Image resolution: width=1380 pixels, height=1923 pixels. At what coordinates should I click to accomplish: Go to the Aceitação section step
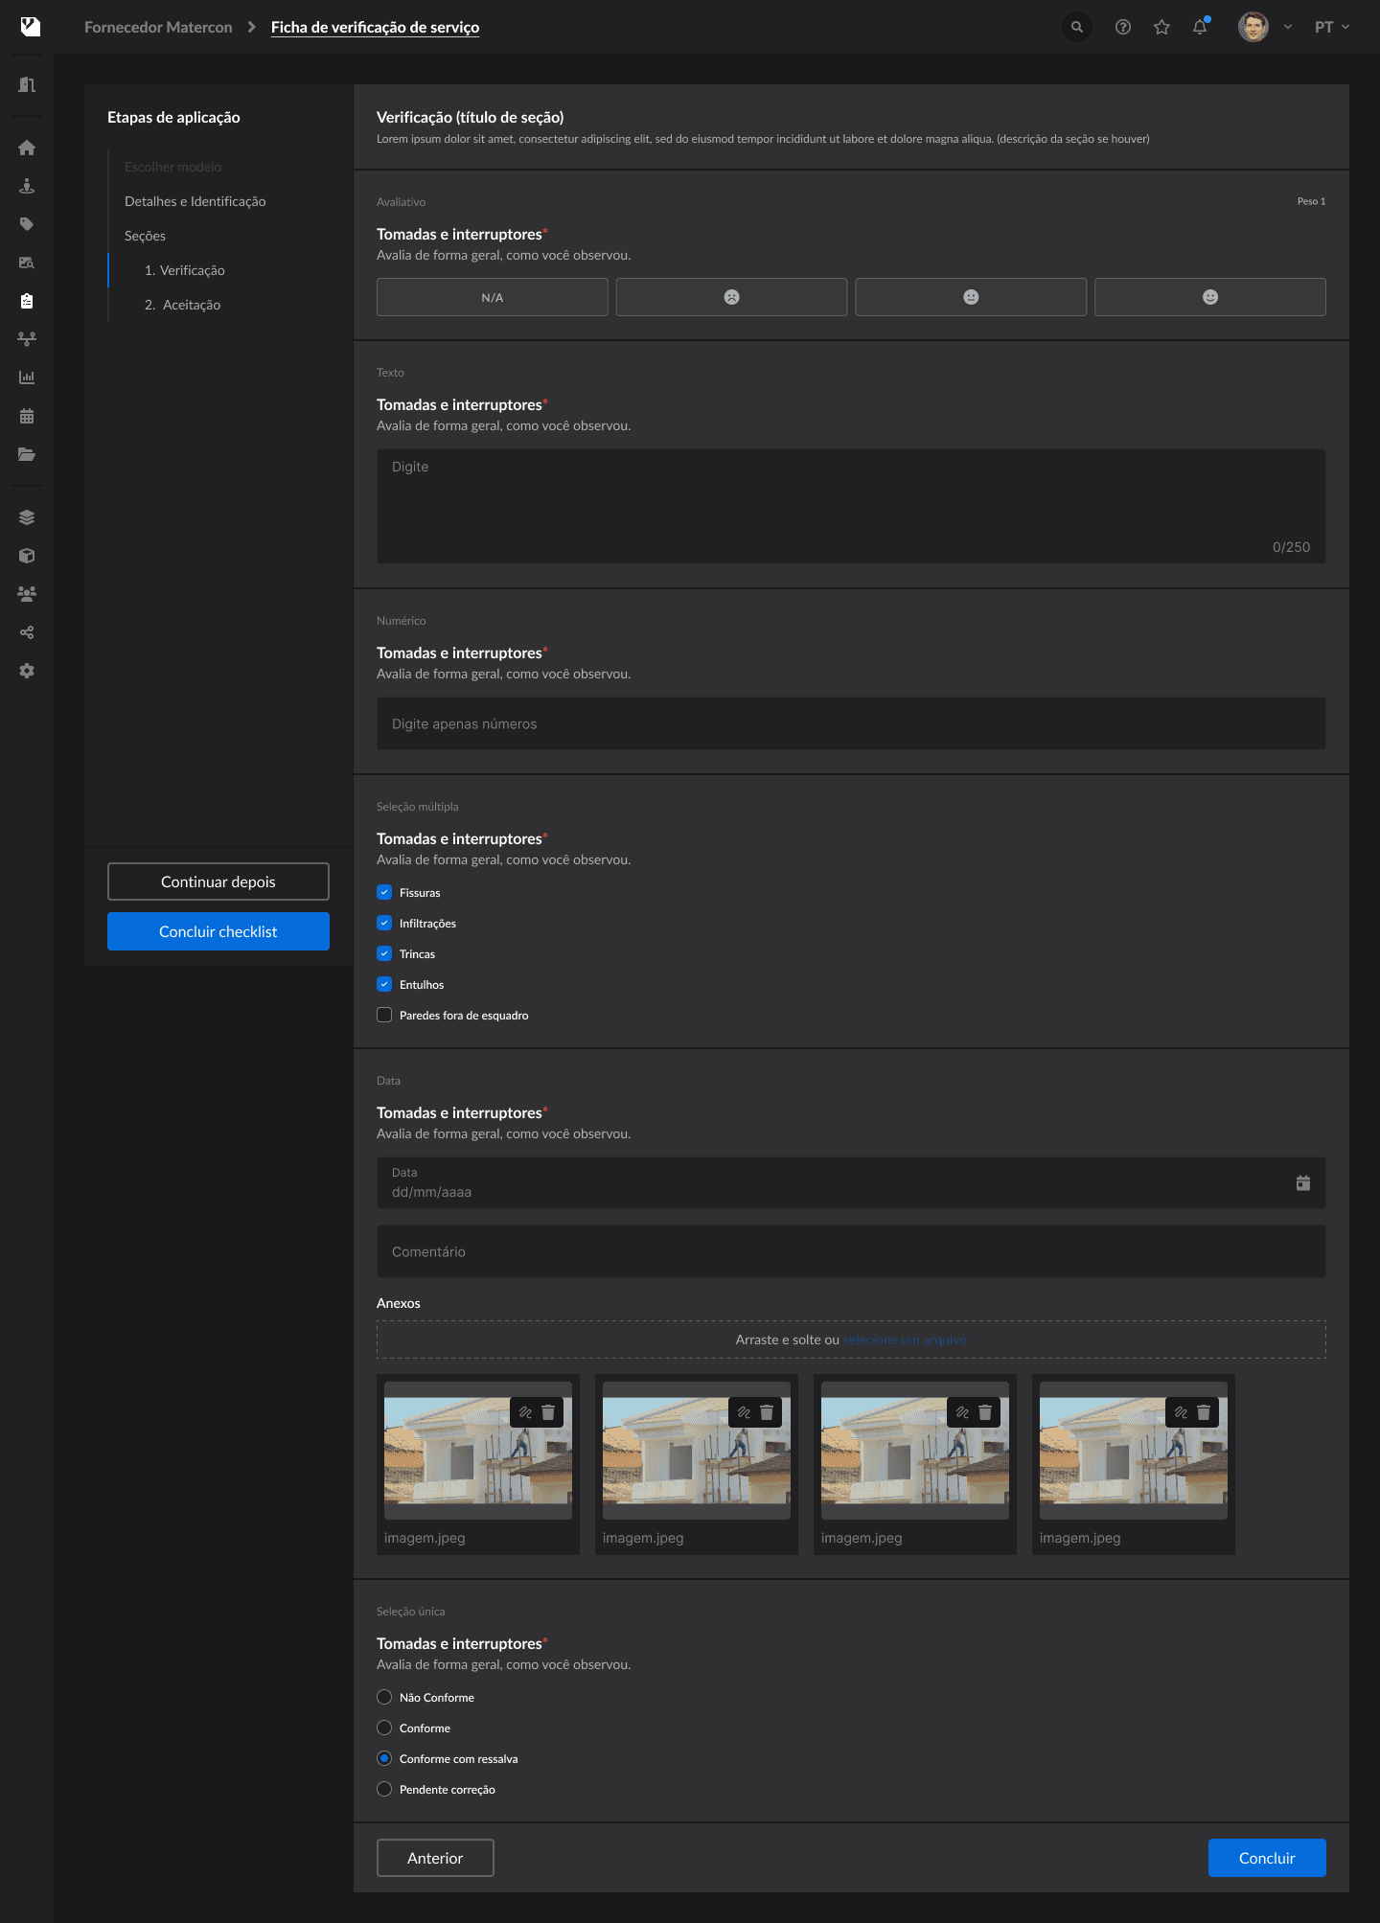(191, 305)
